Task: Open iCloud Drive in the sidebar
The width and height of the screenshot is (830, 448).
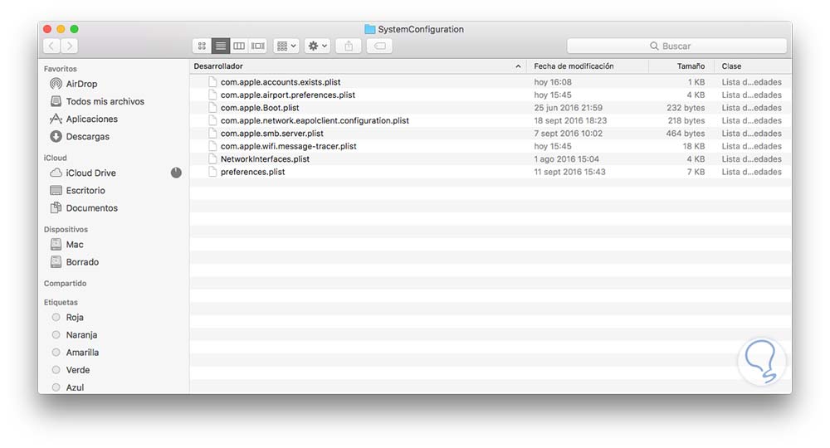Action: 90,173
